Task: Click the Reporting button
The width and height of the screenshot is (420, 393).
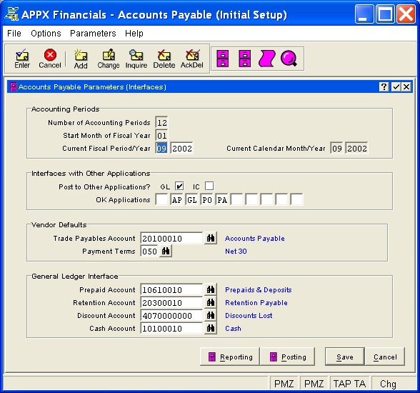Action: [x=230, y=357]
